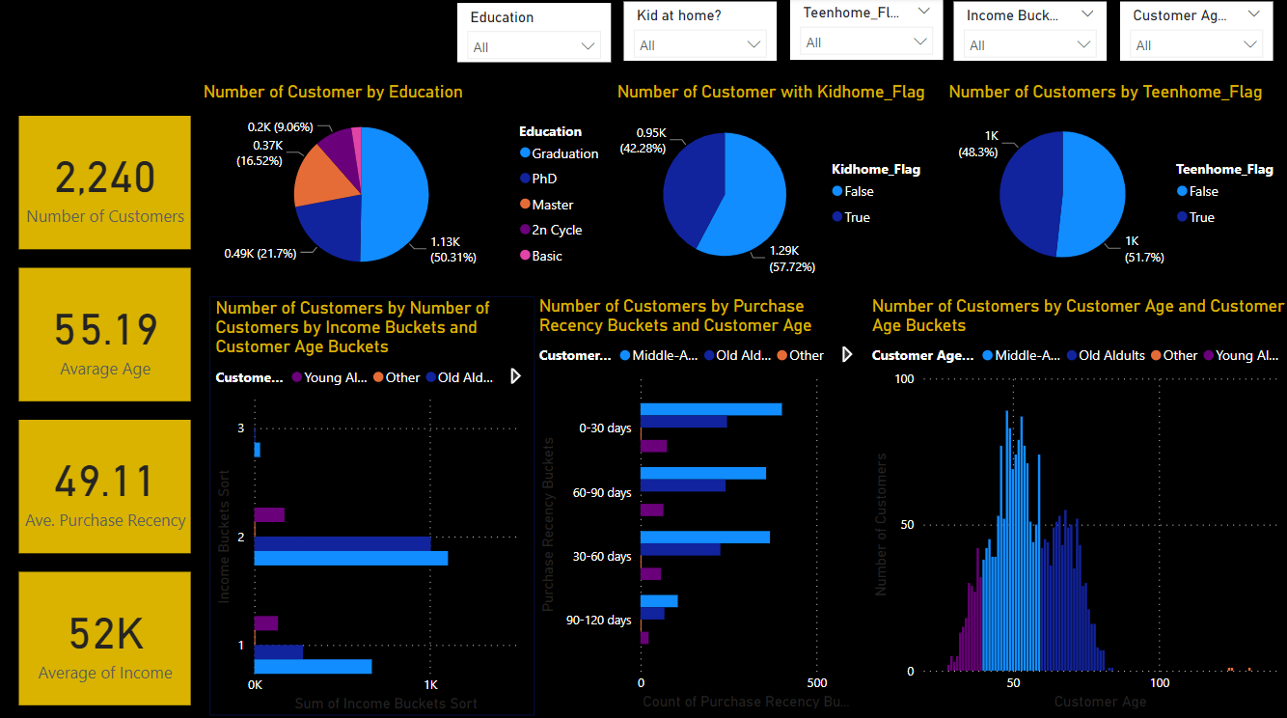Click the Young Adults legend item in Income chart

tap(330, 377)
